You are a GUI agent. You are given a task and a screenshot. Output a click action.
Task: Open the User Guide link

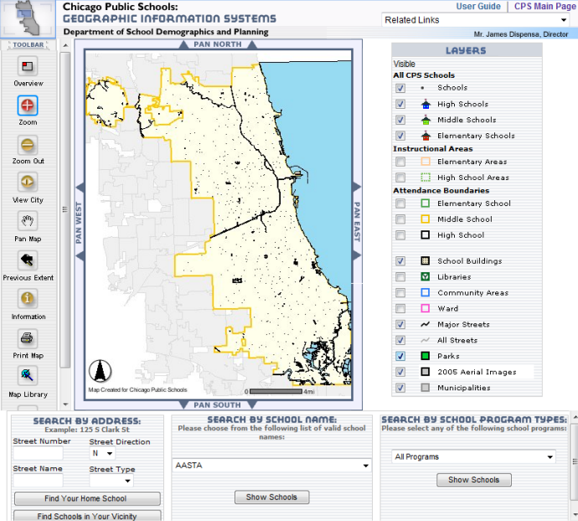click(478, 6)
